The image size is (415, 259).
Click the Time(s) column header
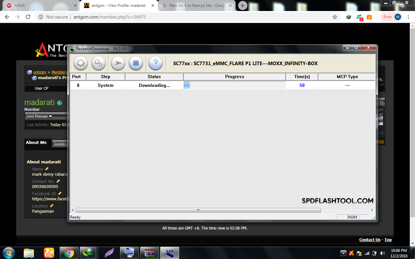coord(302,77)
